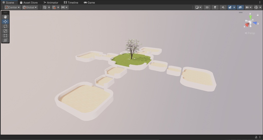Open the draw mode shading dropdown

199,7
